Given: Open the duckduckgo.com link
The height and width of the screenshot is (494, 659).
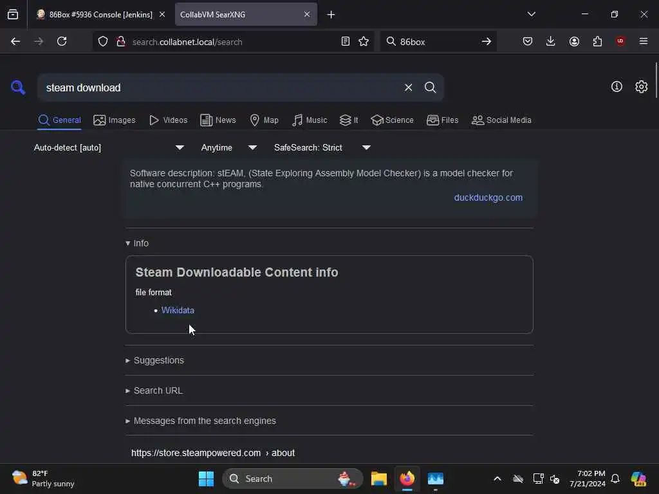Looking at the screenshot, I should 488,197.
